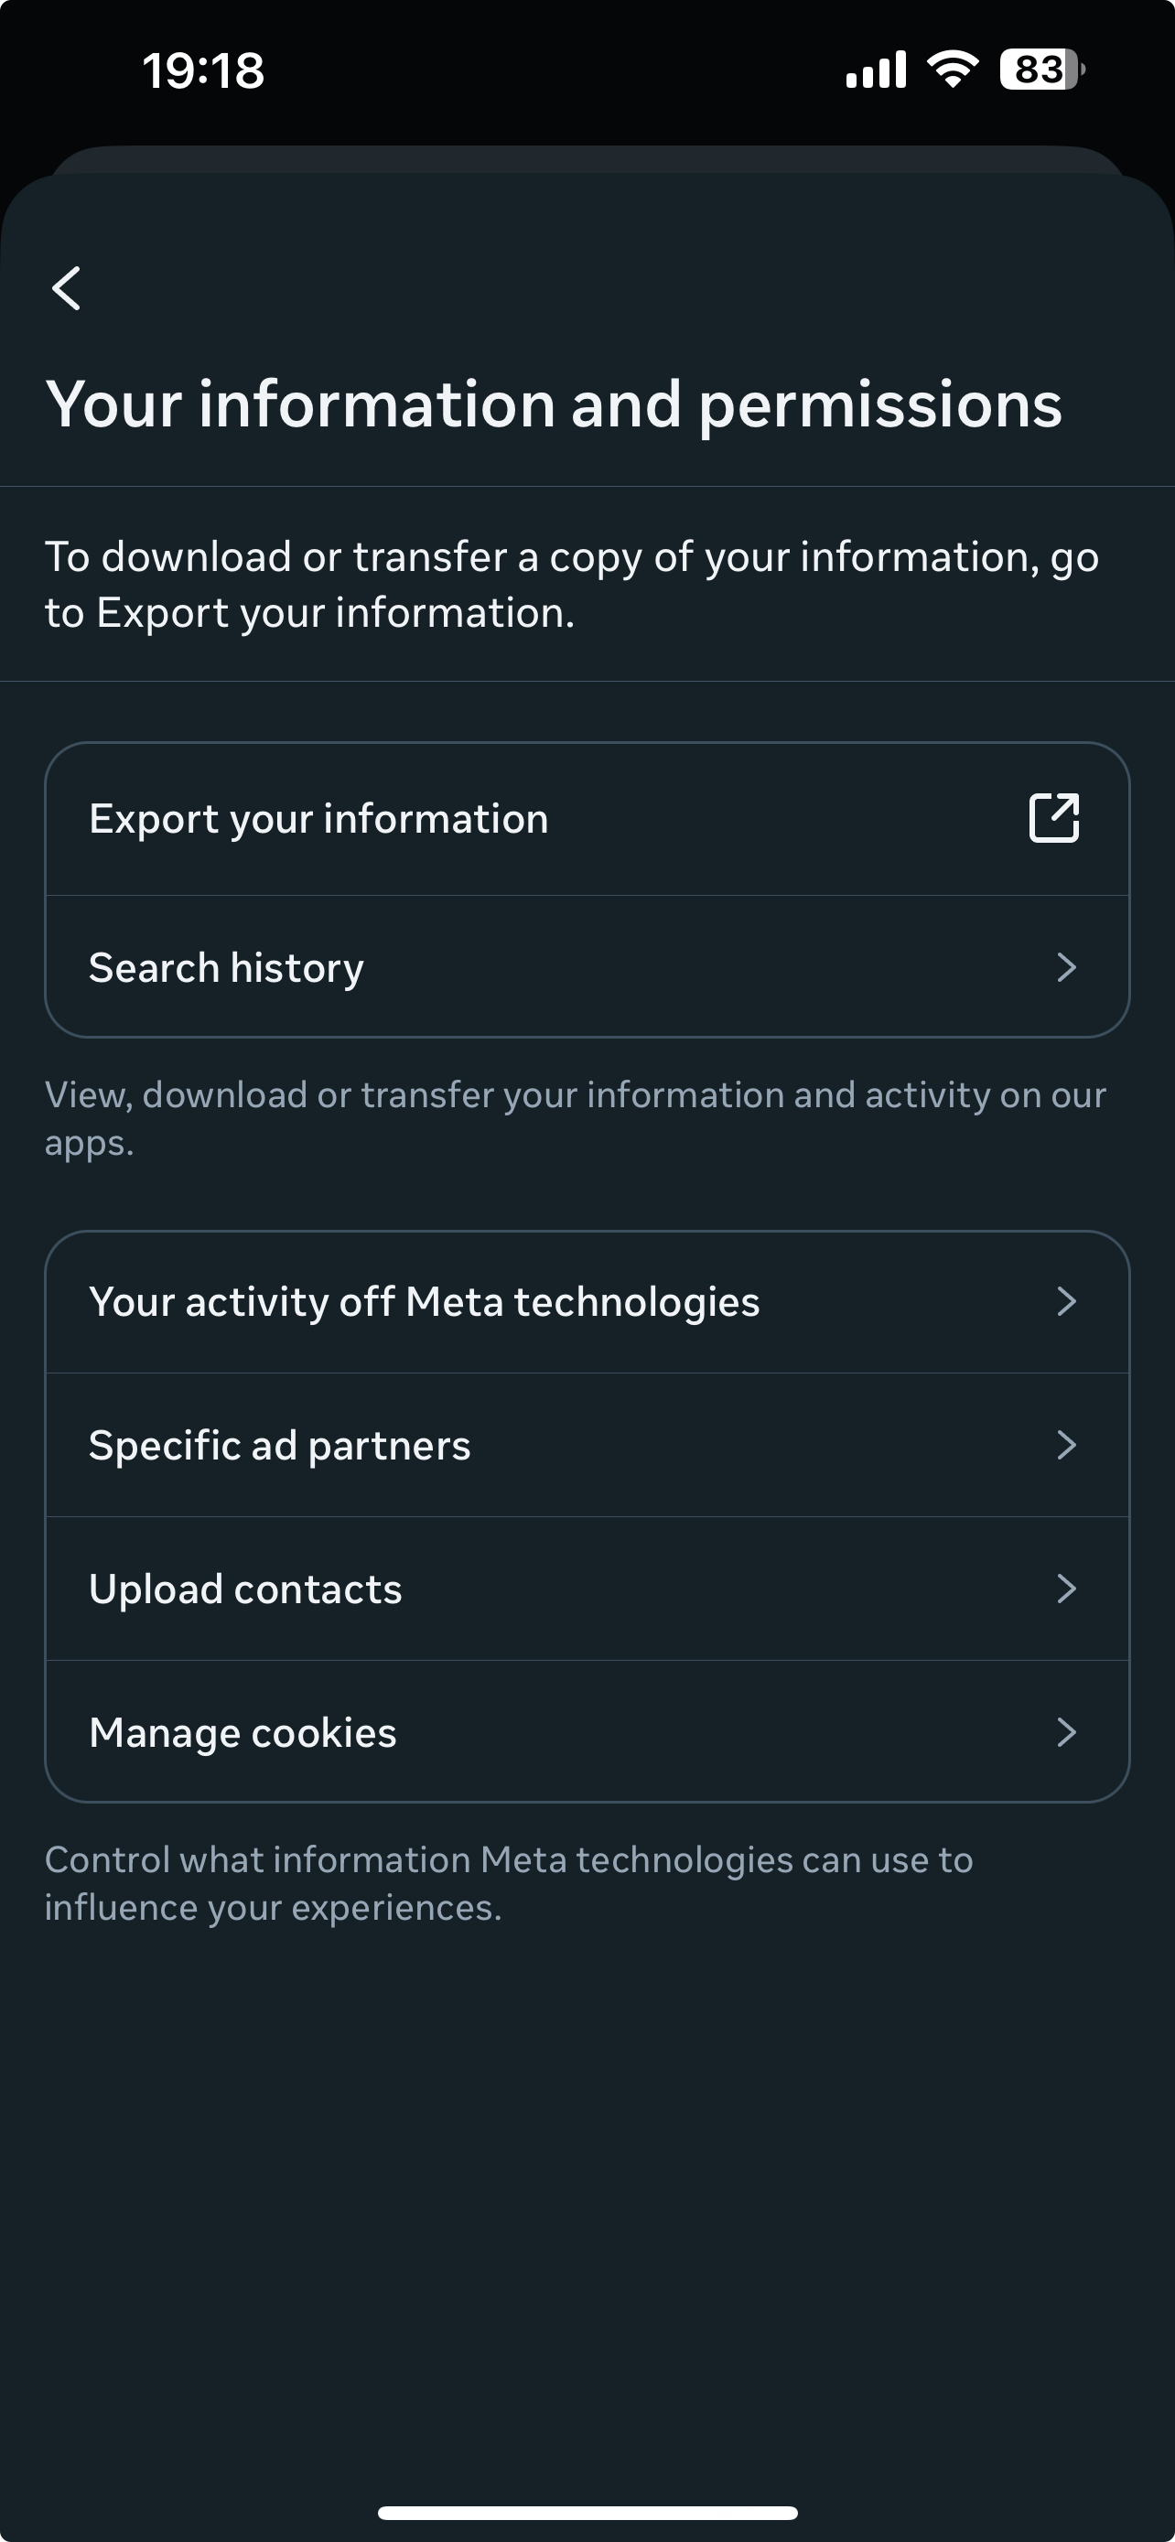Tap the Upload contacts chevron arrow

(1065, 1589)
